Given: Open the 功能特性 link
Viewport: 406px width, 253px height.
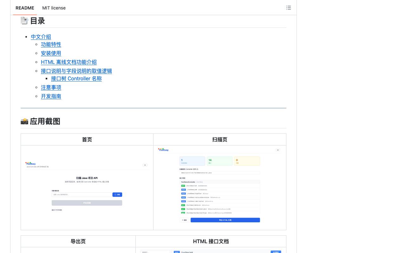Looking at the screenshot, I should tap(51, 44).
